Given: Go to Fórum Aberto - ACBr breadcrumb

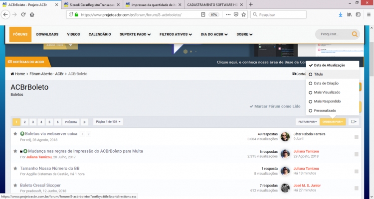Looking at the screenshot, I should pos(46,74).
